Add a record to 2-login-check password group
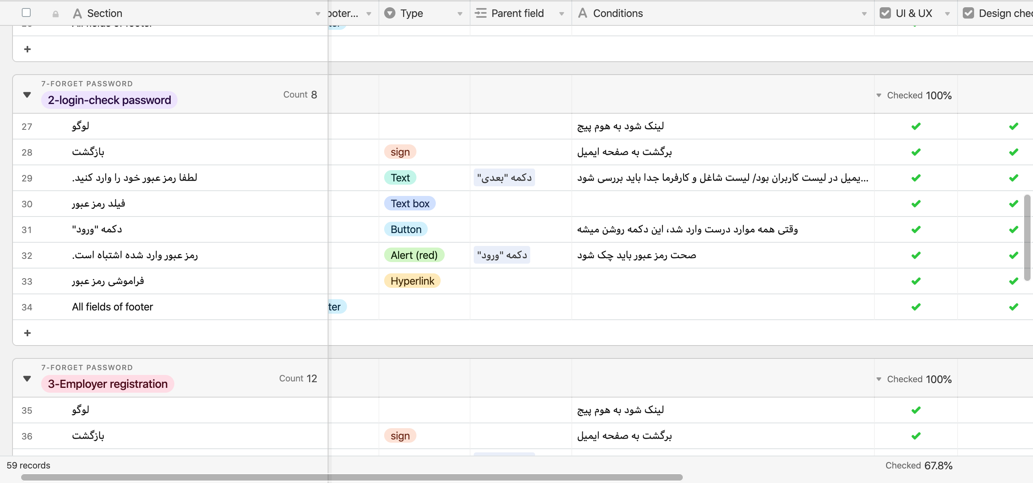Image resolution: width=1033 pixels, height=483 pixels. (27, 333)
